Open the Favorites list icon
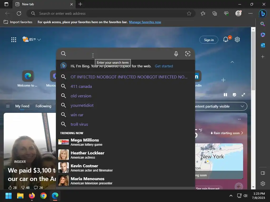270x202 pixels. click(203, 13)
